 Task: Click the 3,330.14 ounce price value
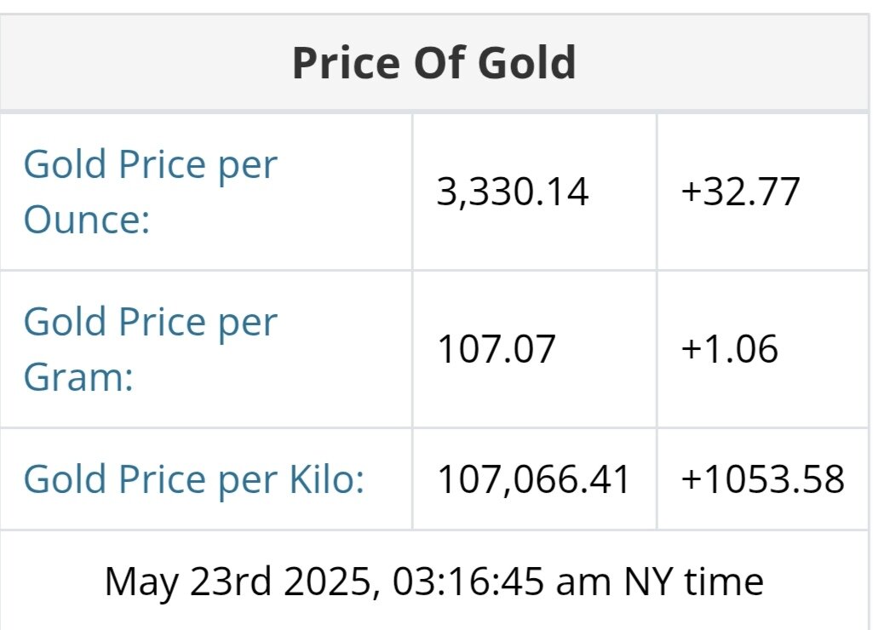[x=513, y=192]
